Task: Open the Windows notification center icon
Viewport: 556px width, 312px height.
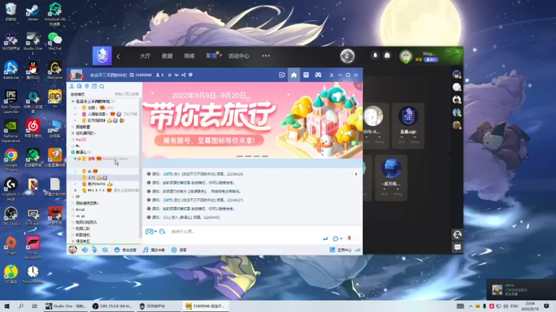Action: click(546, 306)
